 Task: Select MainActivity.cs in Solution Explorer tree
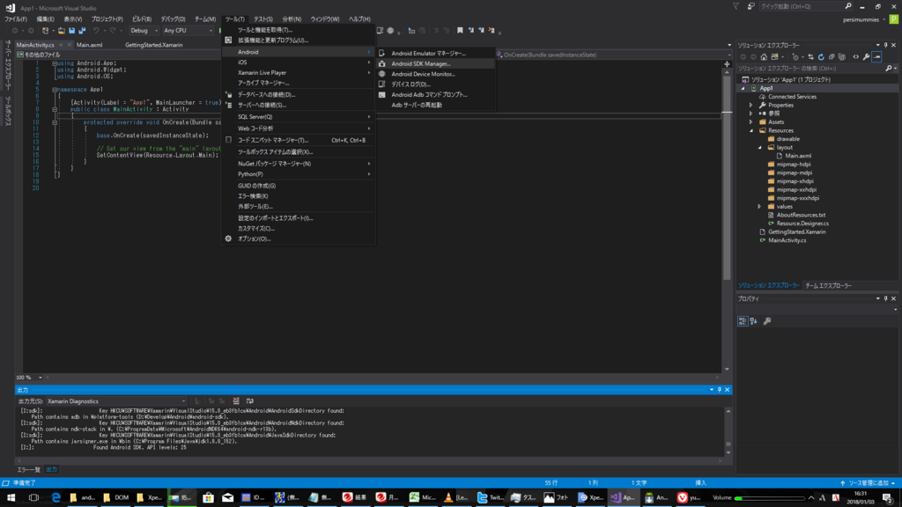787,240
